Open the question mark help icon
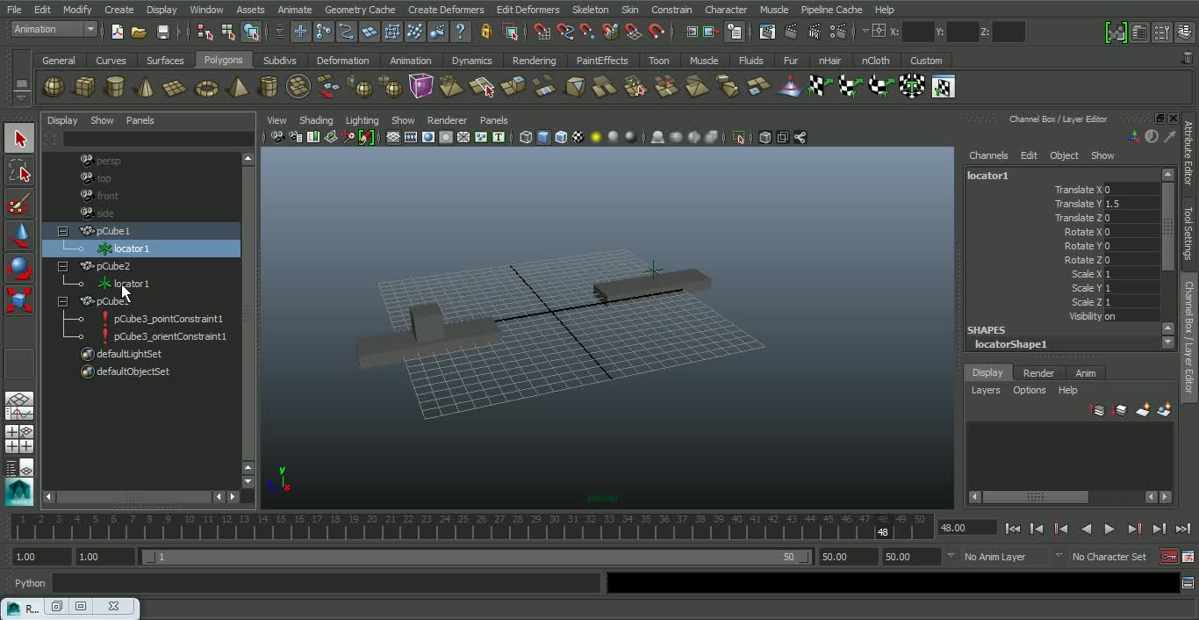The image size is (1199, 620). pyautogui.click(x=460, y=32)
